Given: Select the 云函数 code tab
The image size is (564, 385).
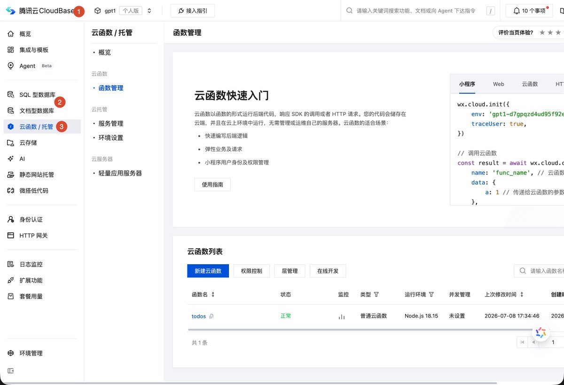Looking at the screenshot, I should 530,84.
